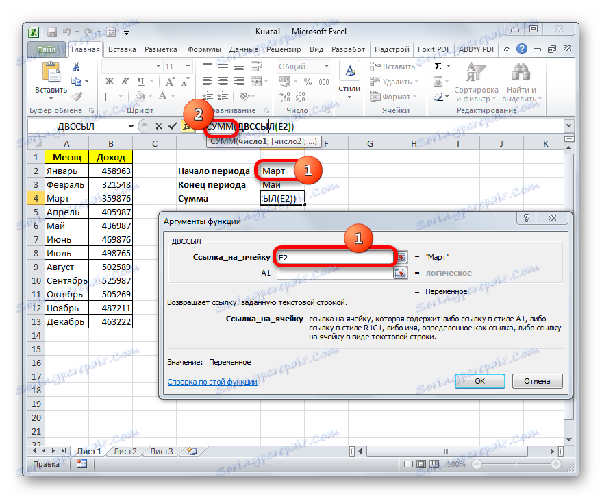Toggle align text right

pos(239,82)
